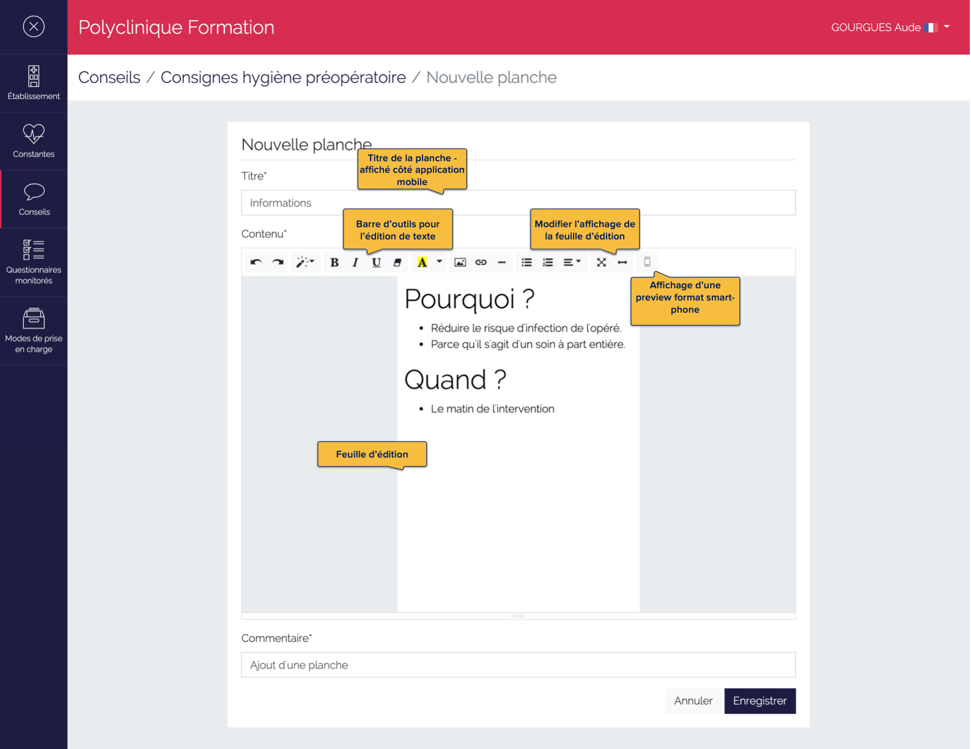Image resolution: width=971 pixels, height=749 pixels.
Task: Open the Établissement section
Action: (x=34, y=83)
